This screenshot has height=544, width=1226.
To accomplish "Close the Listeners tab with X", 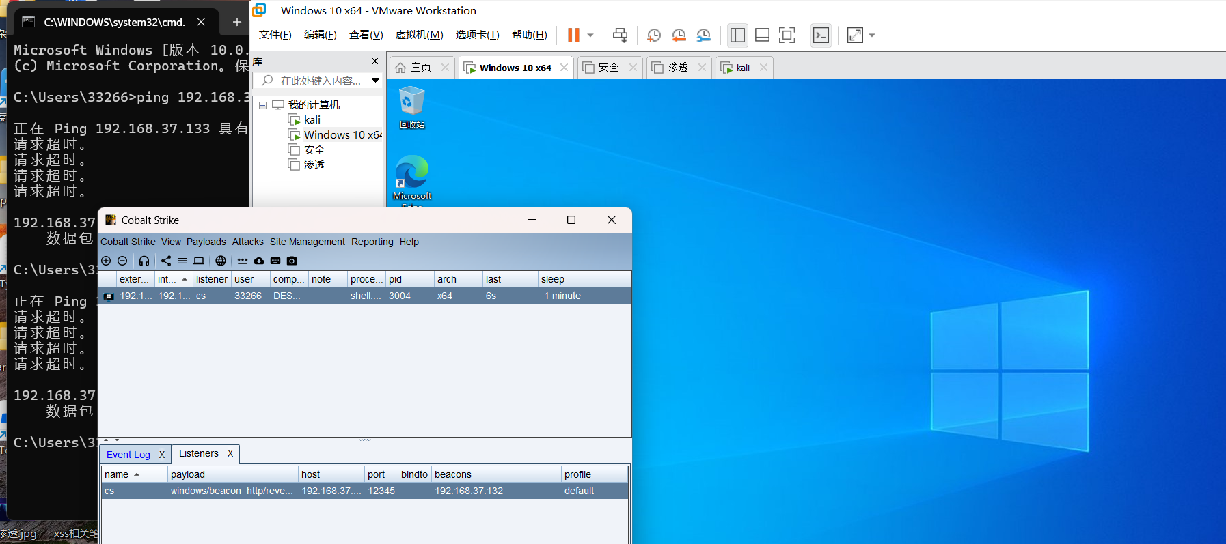I will point(230,453).
